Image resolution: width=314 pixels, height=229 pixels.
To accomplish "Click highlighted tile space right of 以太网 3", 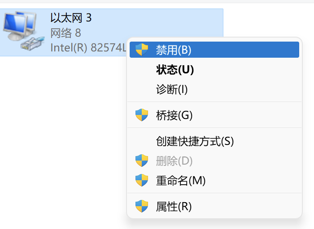I will click(x=157, y=20).
